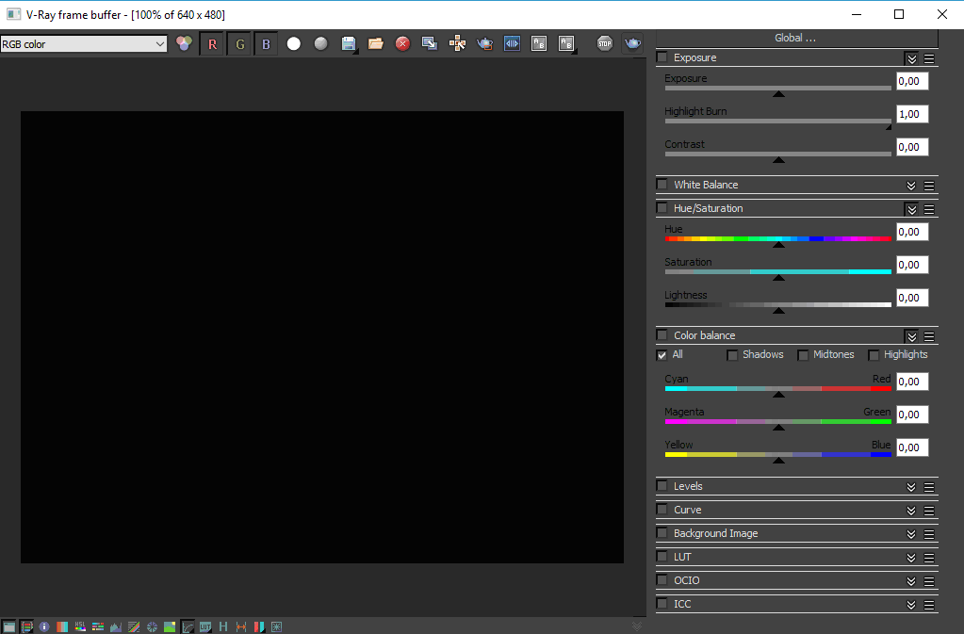Expand the OCIO rollout chevron
The height and width of the screenshot is (634, 964).
[912, 581]
